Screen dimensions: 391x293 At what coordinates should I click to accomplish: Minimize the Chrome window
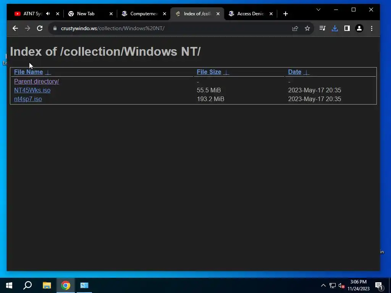click(336, 10)
